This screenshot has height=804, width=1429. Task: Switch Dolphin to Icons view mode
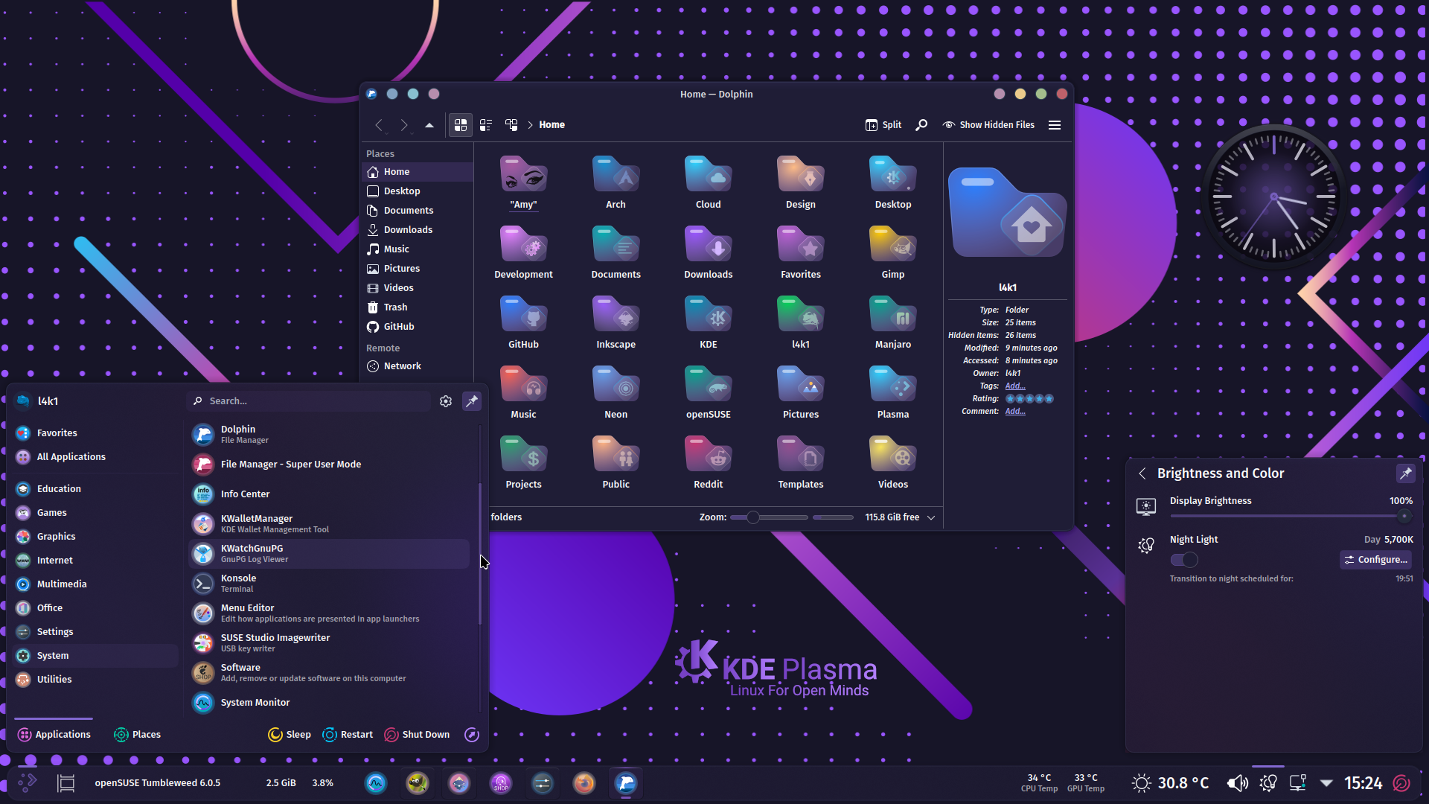click(461, 125)
